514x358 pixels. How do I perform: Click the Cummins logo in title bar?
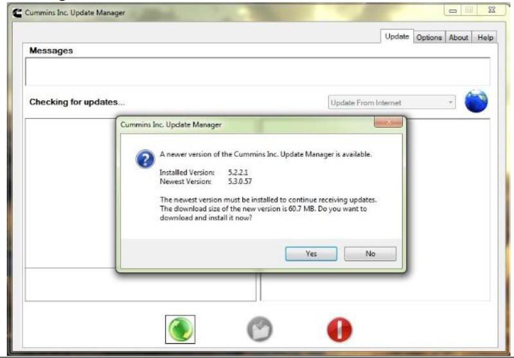click(17, 13)
